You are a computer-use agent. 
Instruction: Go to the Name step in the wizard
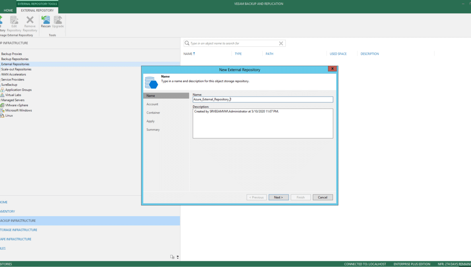[166, 95]
